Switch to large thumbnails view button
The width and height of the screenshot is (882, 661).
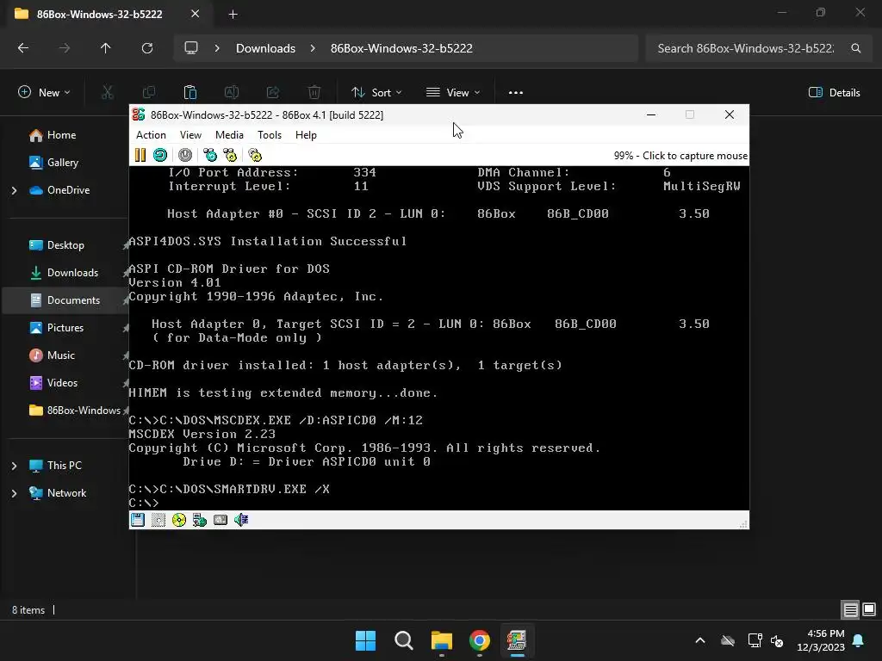coord(869,609)
